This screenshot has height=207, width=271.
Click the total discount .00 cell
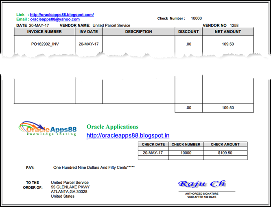(188, 108)
